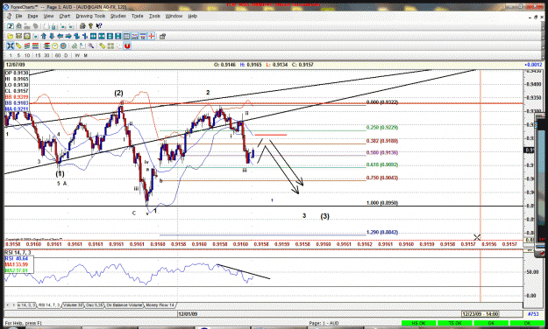The image size is (548, 329).
Task: Switch to the Osc 5,35 tab
Action: tap(95, 304)
